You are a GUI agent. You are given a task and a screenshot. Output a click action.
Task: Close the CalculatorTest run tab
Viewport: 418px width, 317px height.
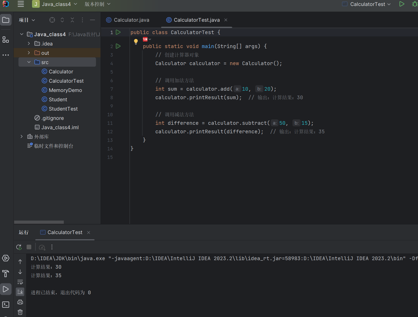89,233
